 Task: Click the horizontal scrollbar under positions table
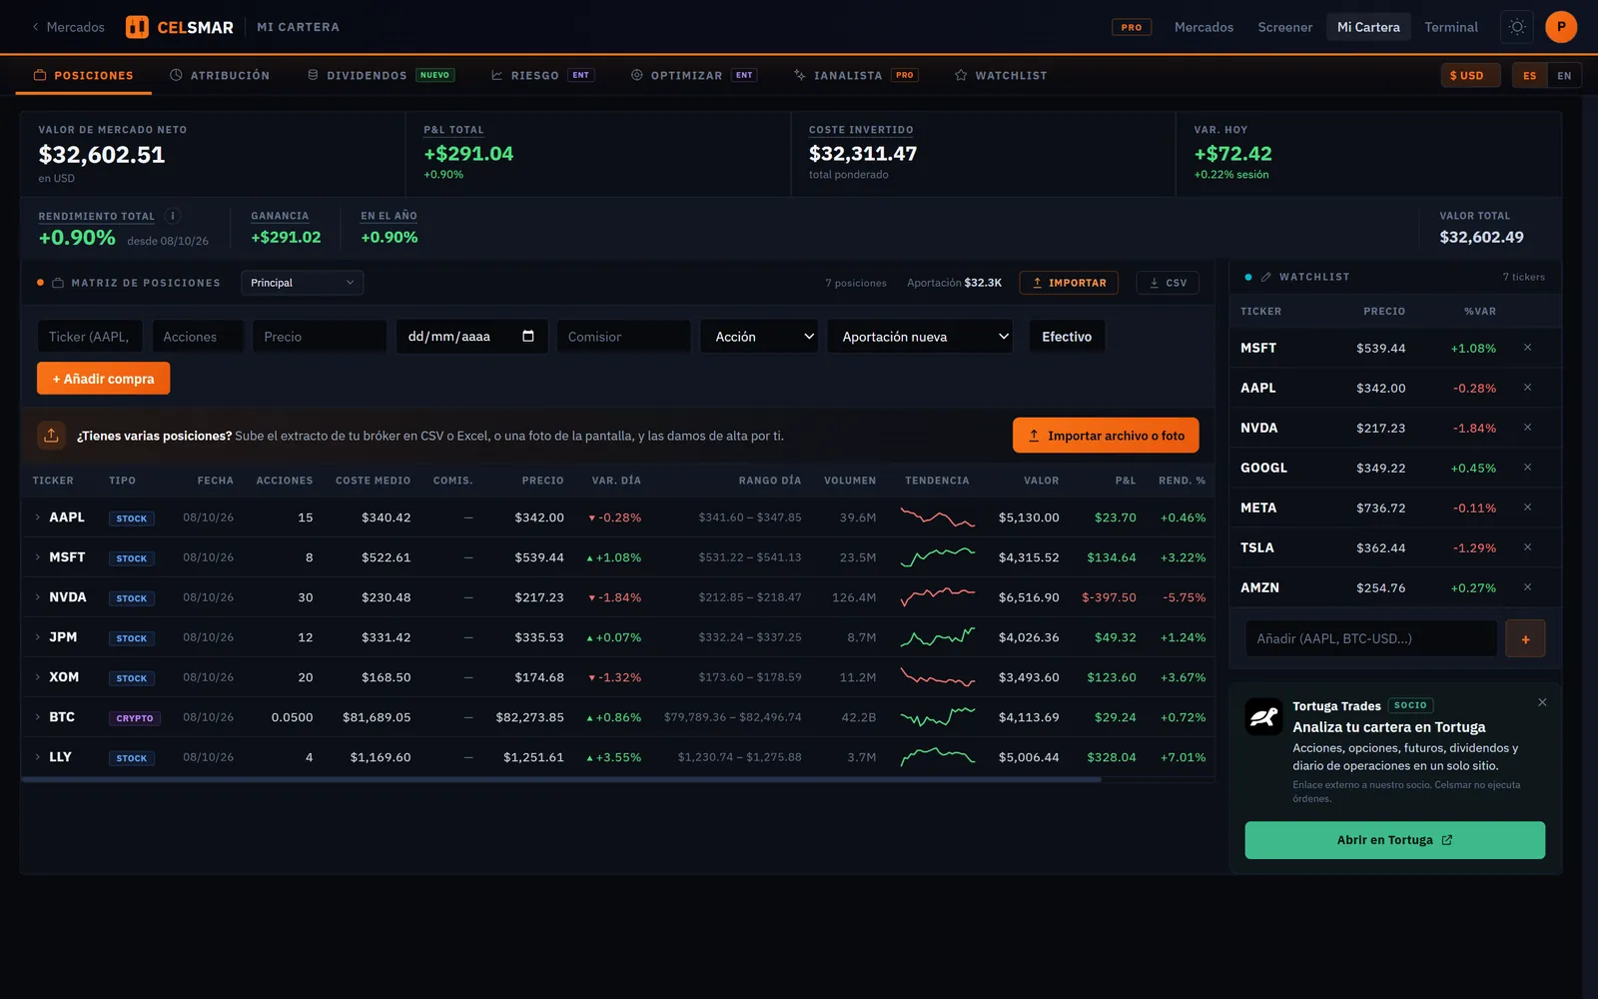[x=561, y=779]
